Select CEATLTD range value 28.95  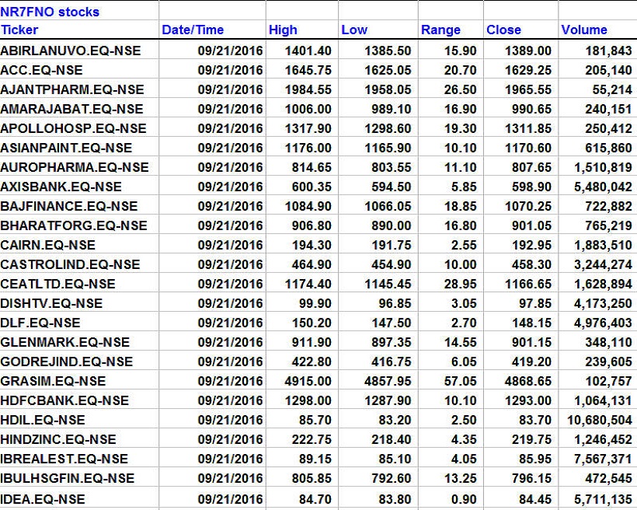[458, 284]
